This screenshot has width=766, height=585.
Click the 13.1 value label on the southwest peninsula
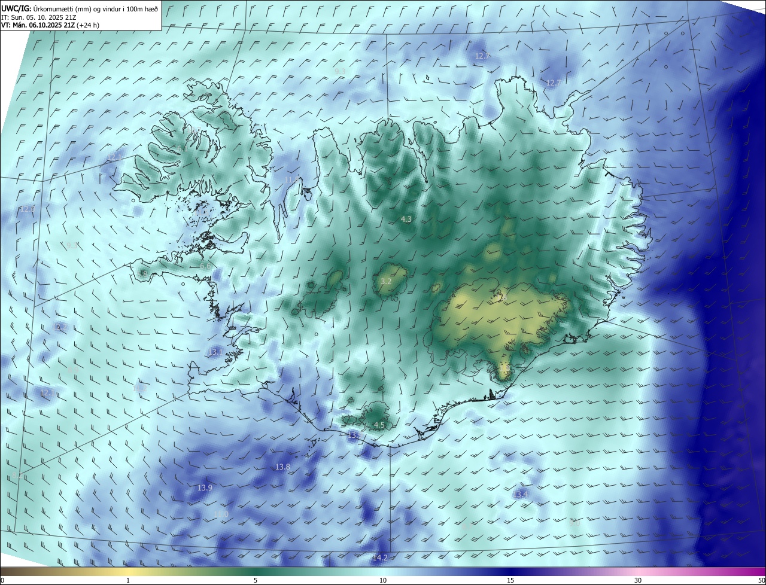click(x=215, y=352)
